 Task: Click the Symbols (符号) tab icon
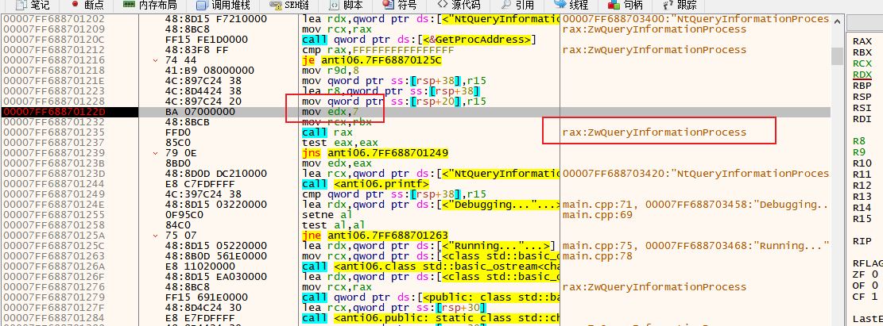tap(388, 5)
